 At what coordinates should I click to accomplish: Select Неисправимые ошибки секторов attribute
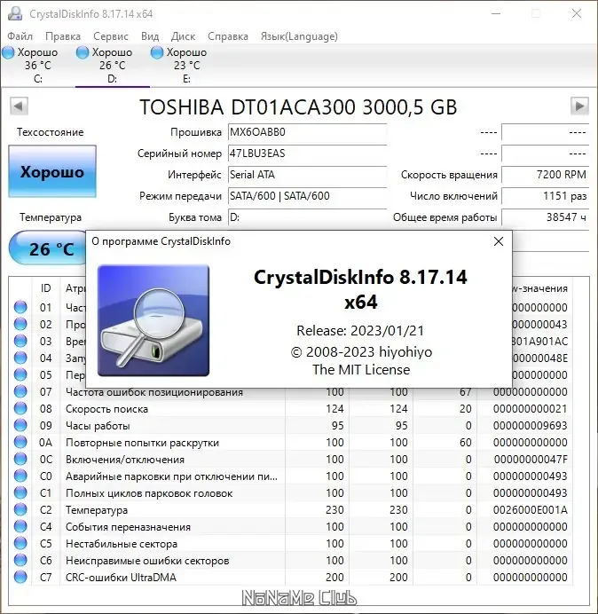point(147,561)
